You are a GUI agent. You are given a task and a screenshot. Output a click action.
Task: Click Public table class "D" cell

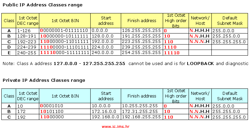click(x=9, y=47)
